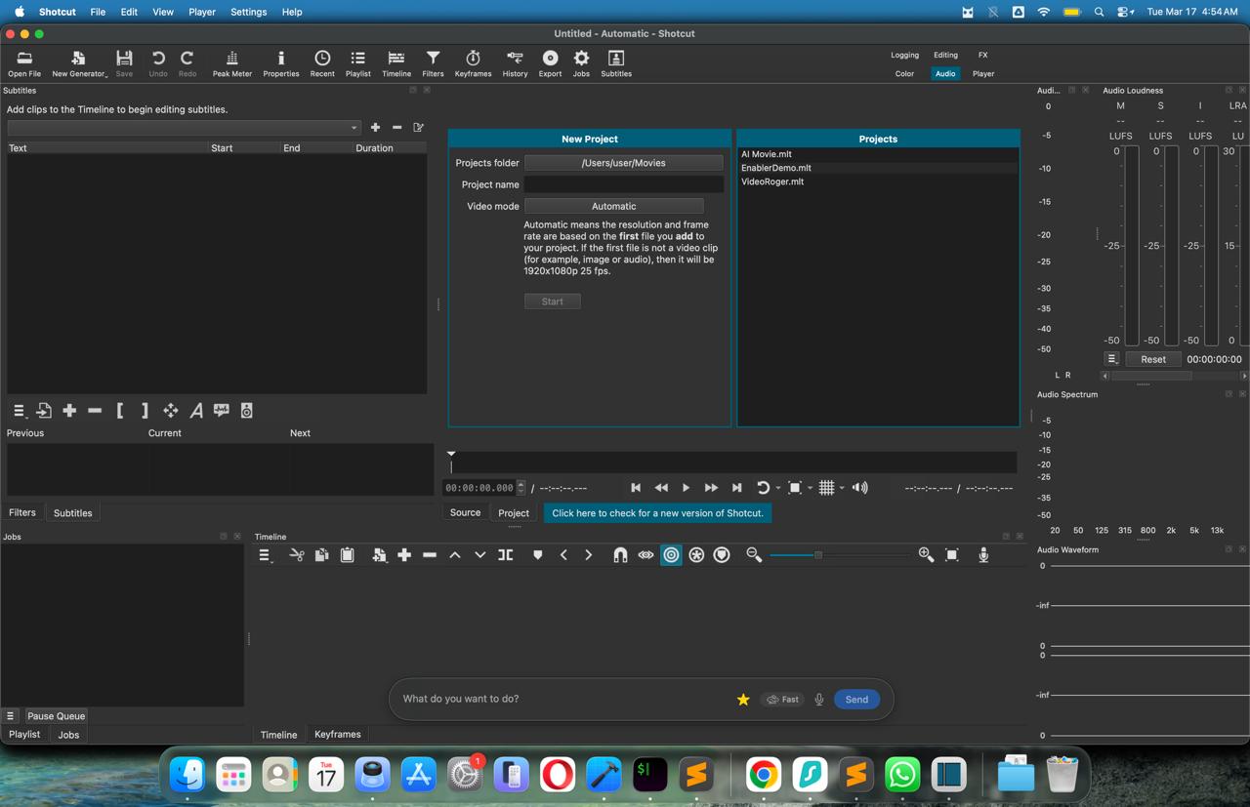Select the Keyframes bottom tab

pyautogui.click(x=337, y=735)
